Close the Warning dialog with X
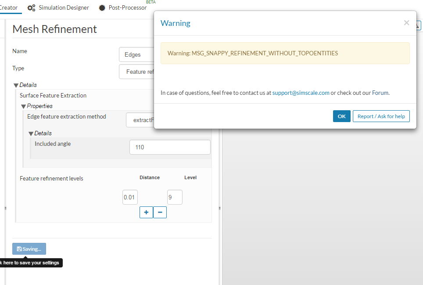This screenshot has height=285, width=423. point(406,23)
